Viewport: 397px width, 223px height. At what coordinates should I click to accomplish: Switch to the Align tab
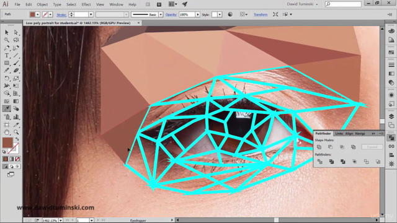tap(349, 134)
